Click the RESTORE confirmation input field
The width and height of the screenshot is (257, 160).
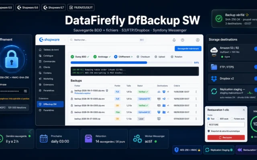pos(226,124)
